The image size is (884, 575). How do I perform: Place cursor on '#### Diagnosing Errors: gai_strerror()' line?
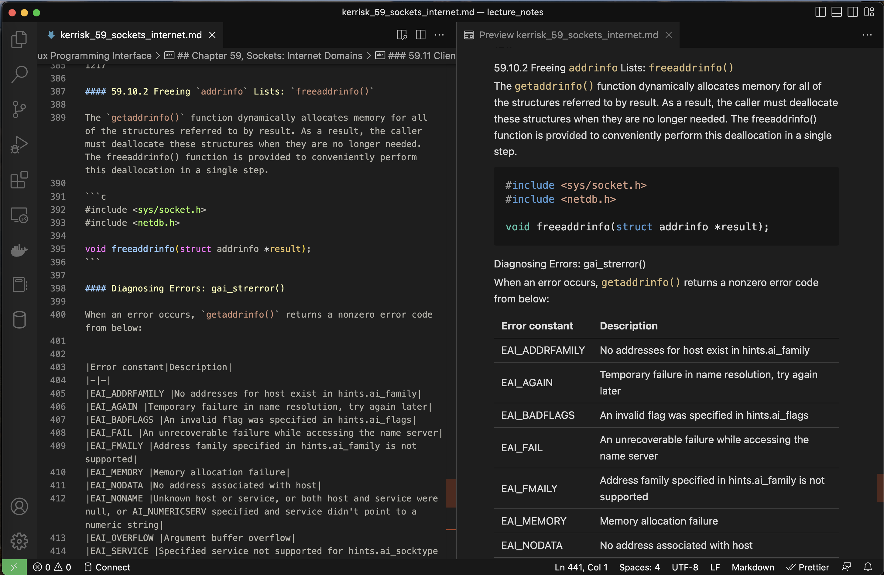pyautogui.click(x=185, y=288)
